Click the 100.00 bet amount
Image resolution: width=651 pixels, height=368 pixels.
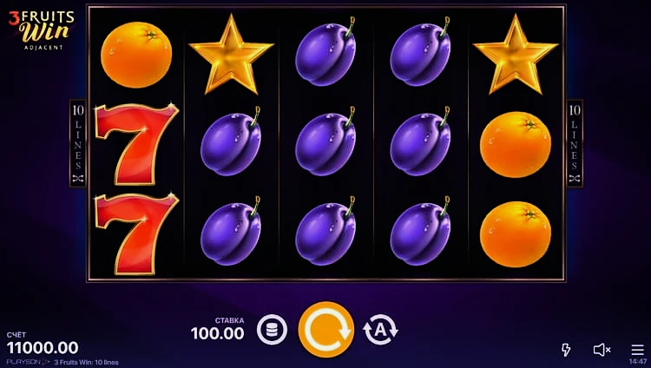coord(218,333)
